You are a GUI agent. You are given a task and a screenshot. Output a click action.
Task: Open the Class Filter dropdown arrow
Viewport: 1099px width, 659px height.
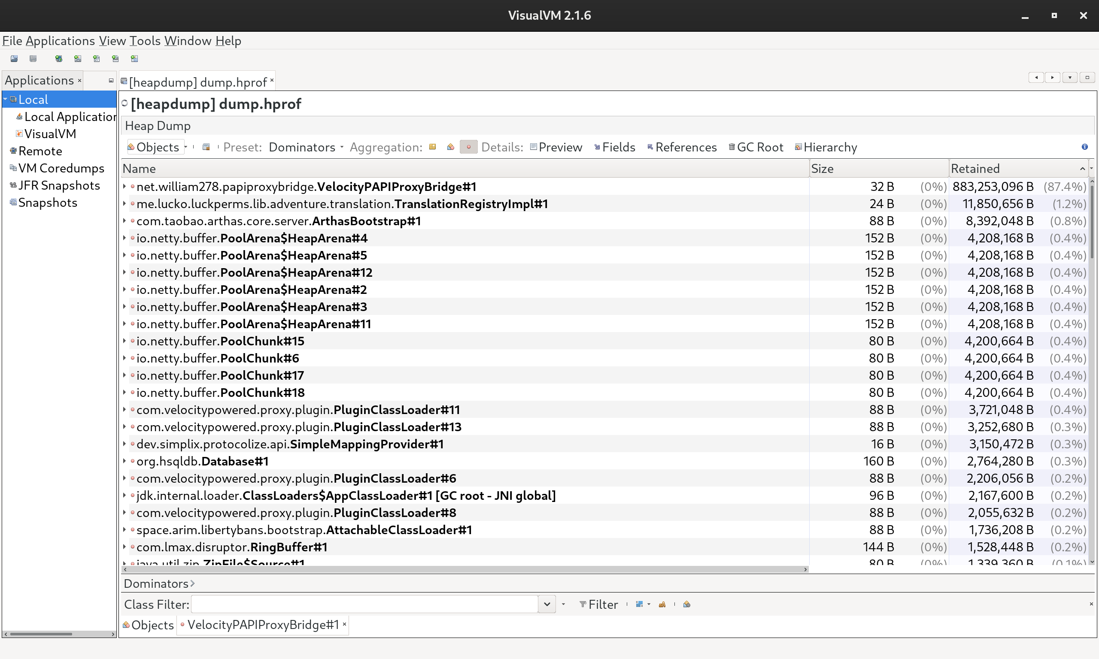546,604
